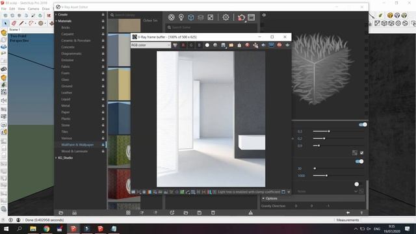This screenshot has width=416, height=234.
Task: Select the Concrete material category
Action: click(68, 47)
